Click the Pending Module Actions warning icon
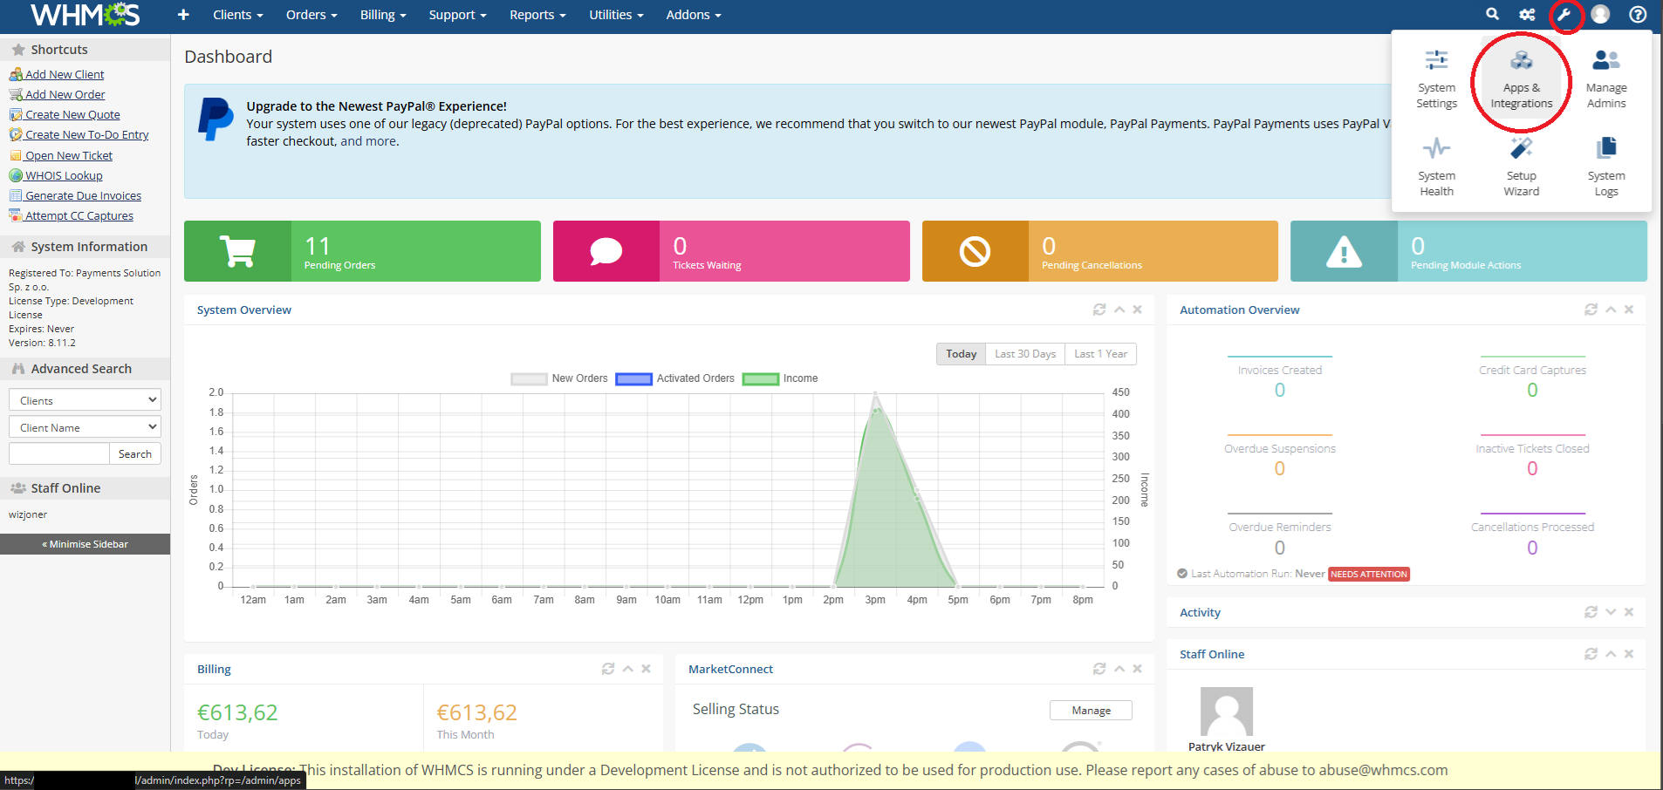This screenshot has width=1663, height=790. (x=1344, y=251)
